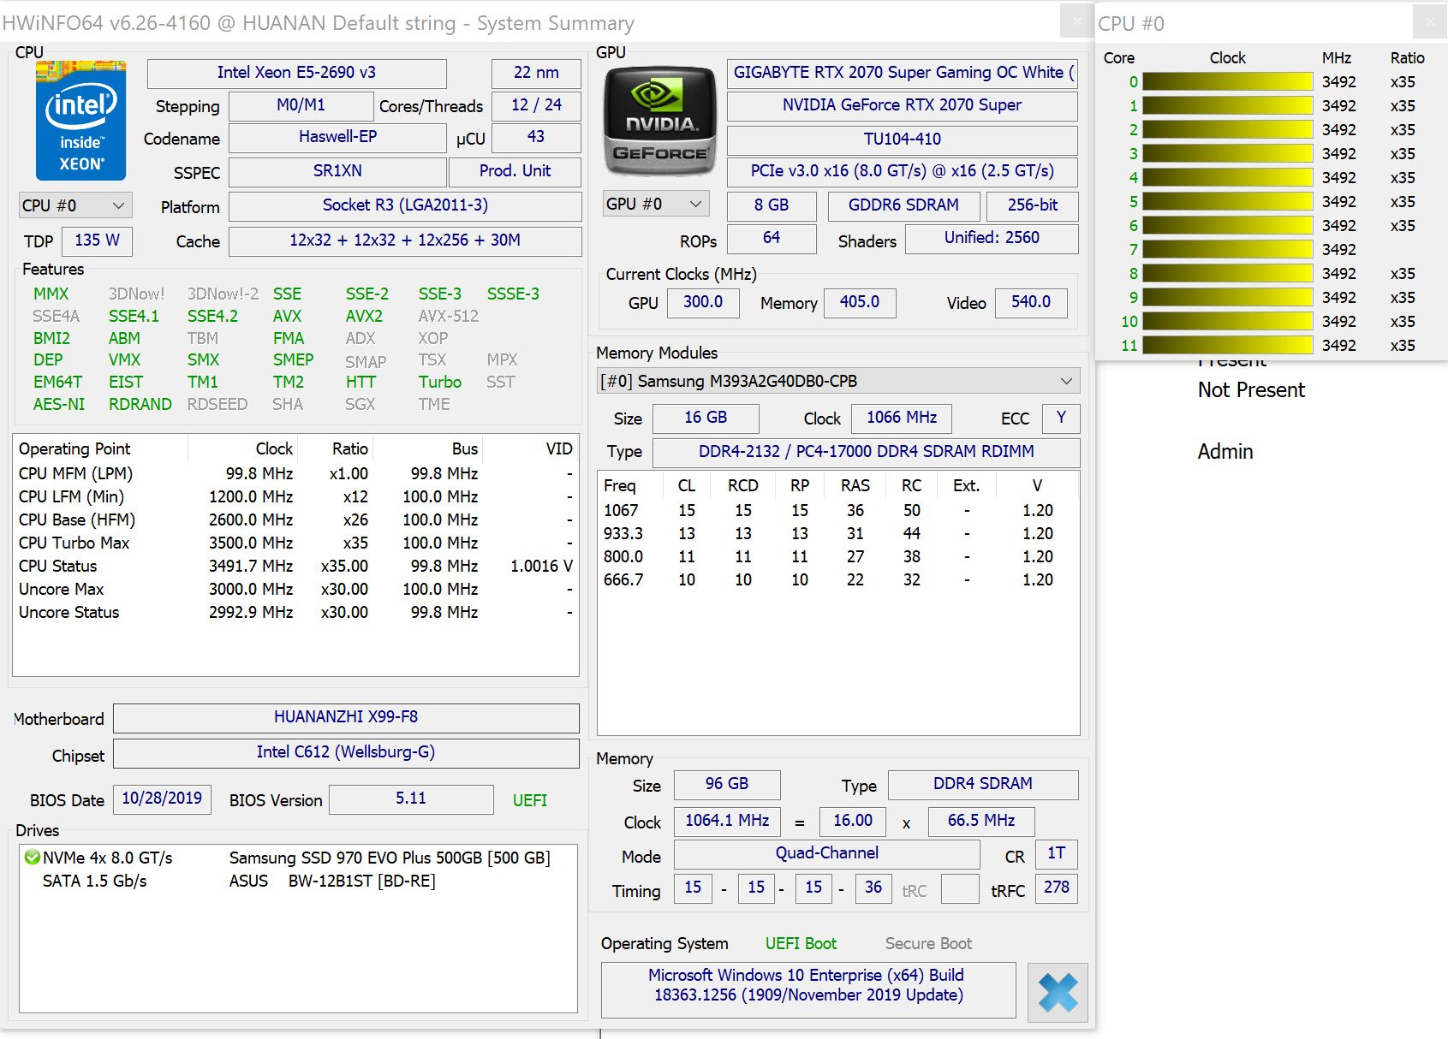Click the AVX2 feature label
The height and width of the screenshot is (1039, 1448).
[364, 316]
